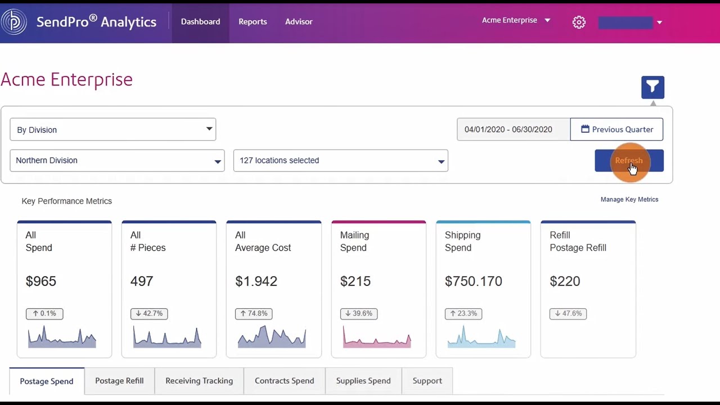The image size is (720, 405).
Task: Switch to the Support tab
Action: pyautogui.click(x=427, y=381)
